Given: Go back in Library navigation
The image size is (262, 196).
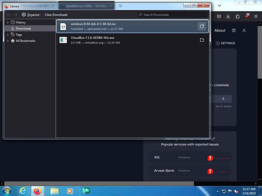Looking at the screenshot, I should pos(9,15).
